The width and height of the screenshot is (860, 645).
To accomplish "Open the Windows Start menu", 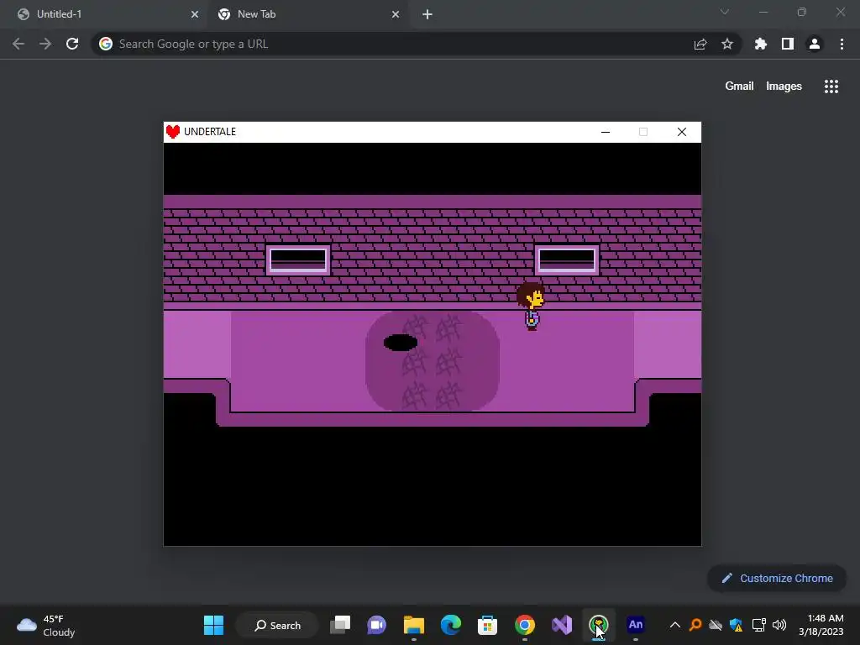I will tap(213, 625).
